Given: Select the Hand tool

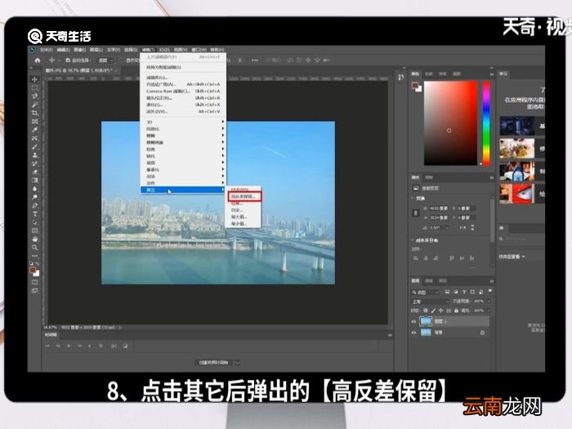Looking at the screenshot, I should click(x=34, y=239).
